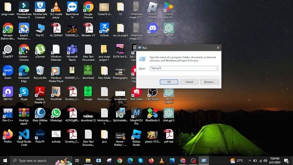The height and width of the screenshot is (165, 293).
Task: Select the This PC desktop icon
Action: 40,30
